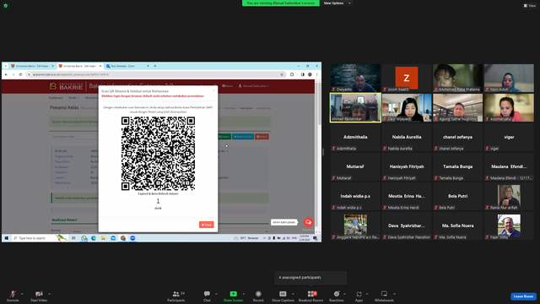Expand caption options arrow beside Show Captions

click(x=293, y=294)
